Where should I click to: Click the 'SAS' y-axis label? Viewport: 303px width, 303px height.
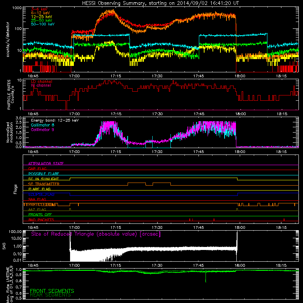4,246
